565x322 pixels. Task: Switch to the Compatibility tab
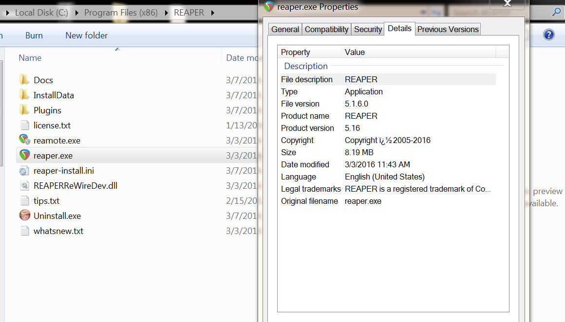pyautogui.click(x=326, y=29)
